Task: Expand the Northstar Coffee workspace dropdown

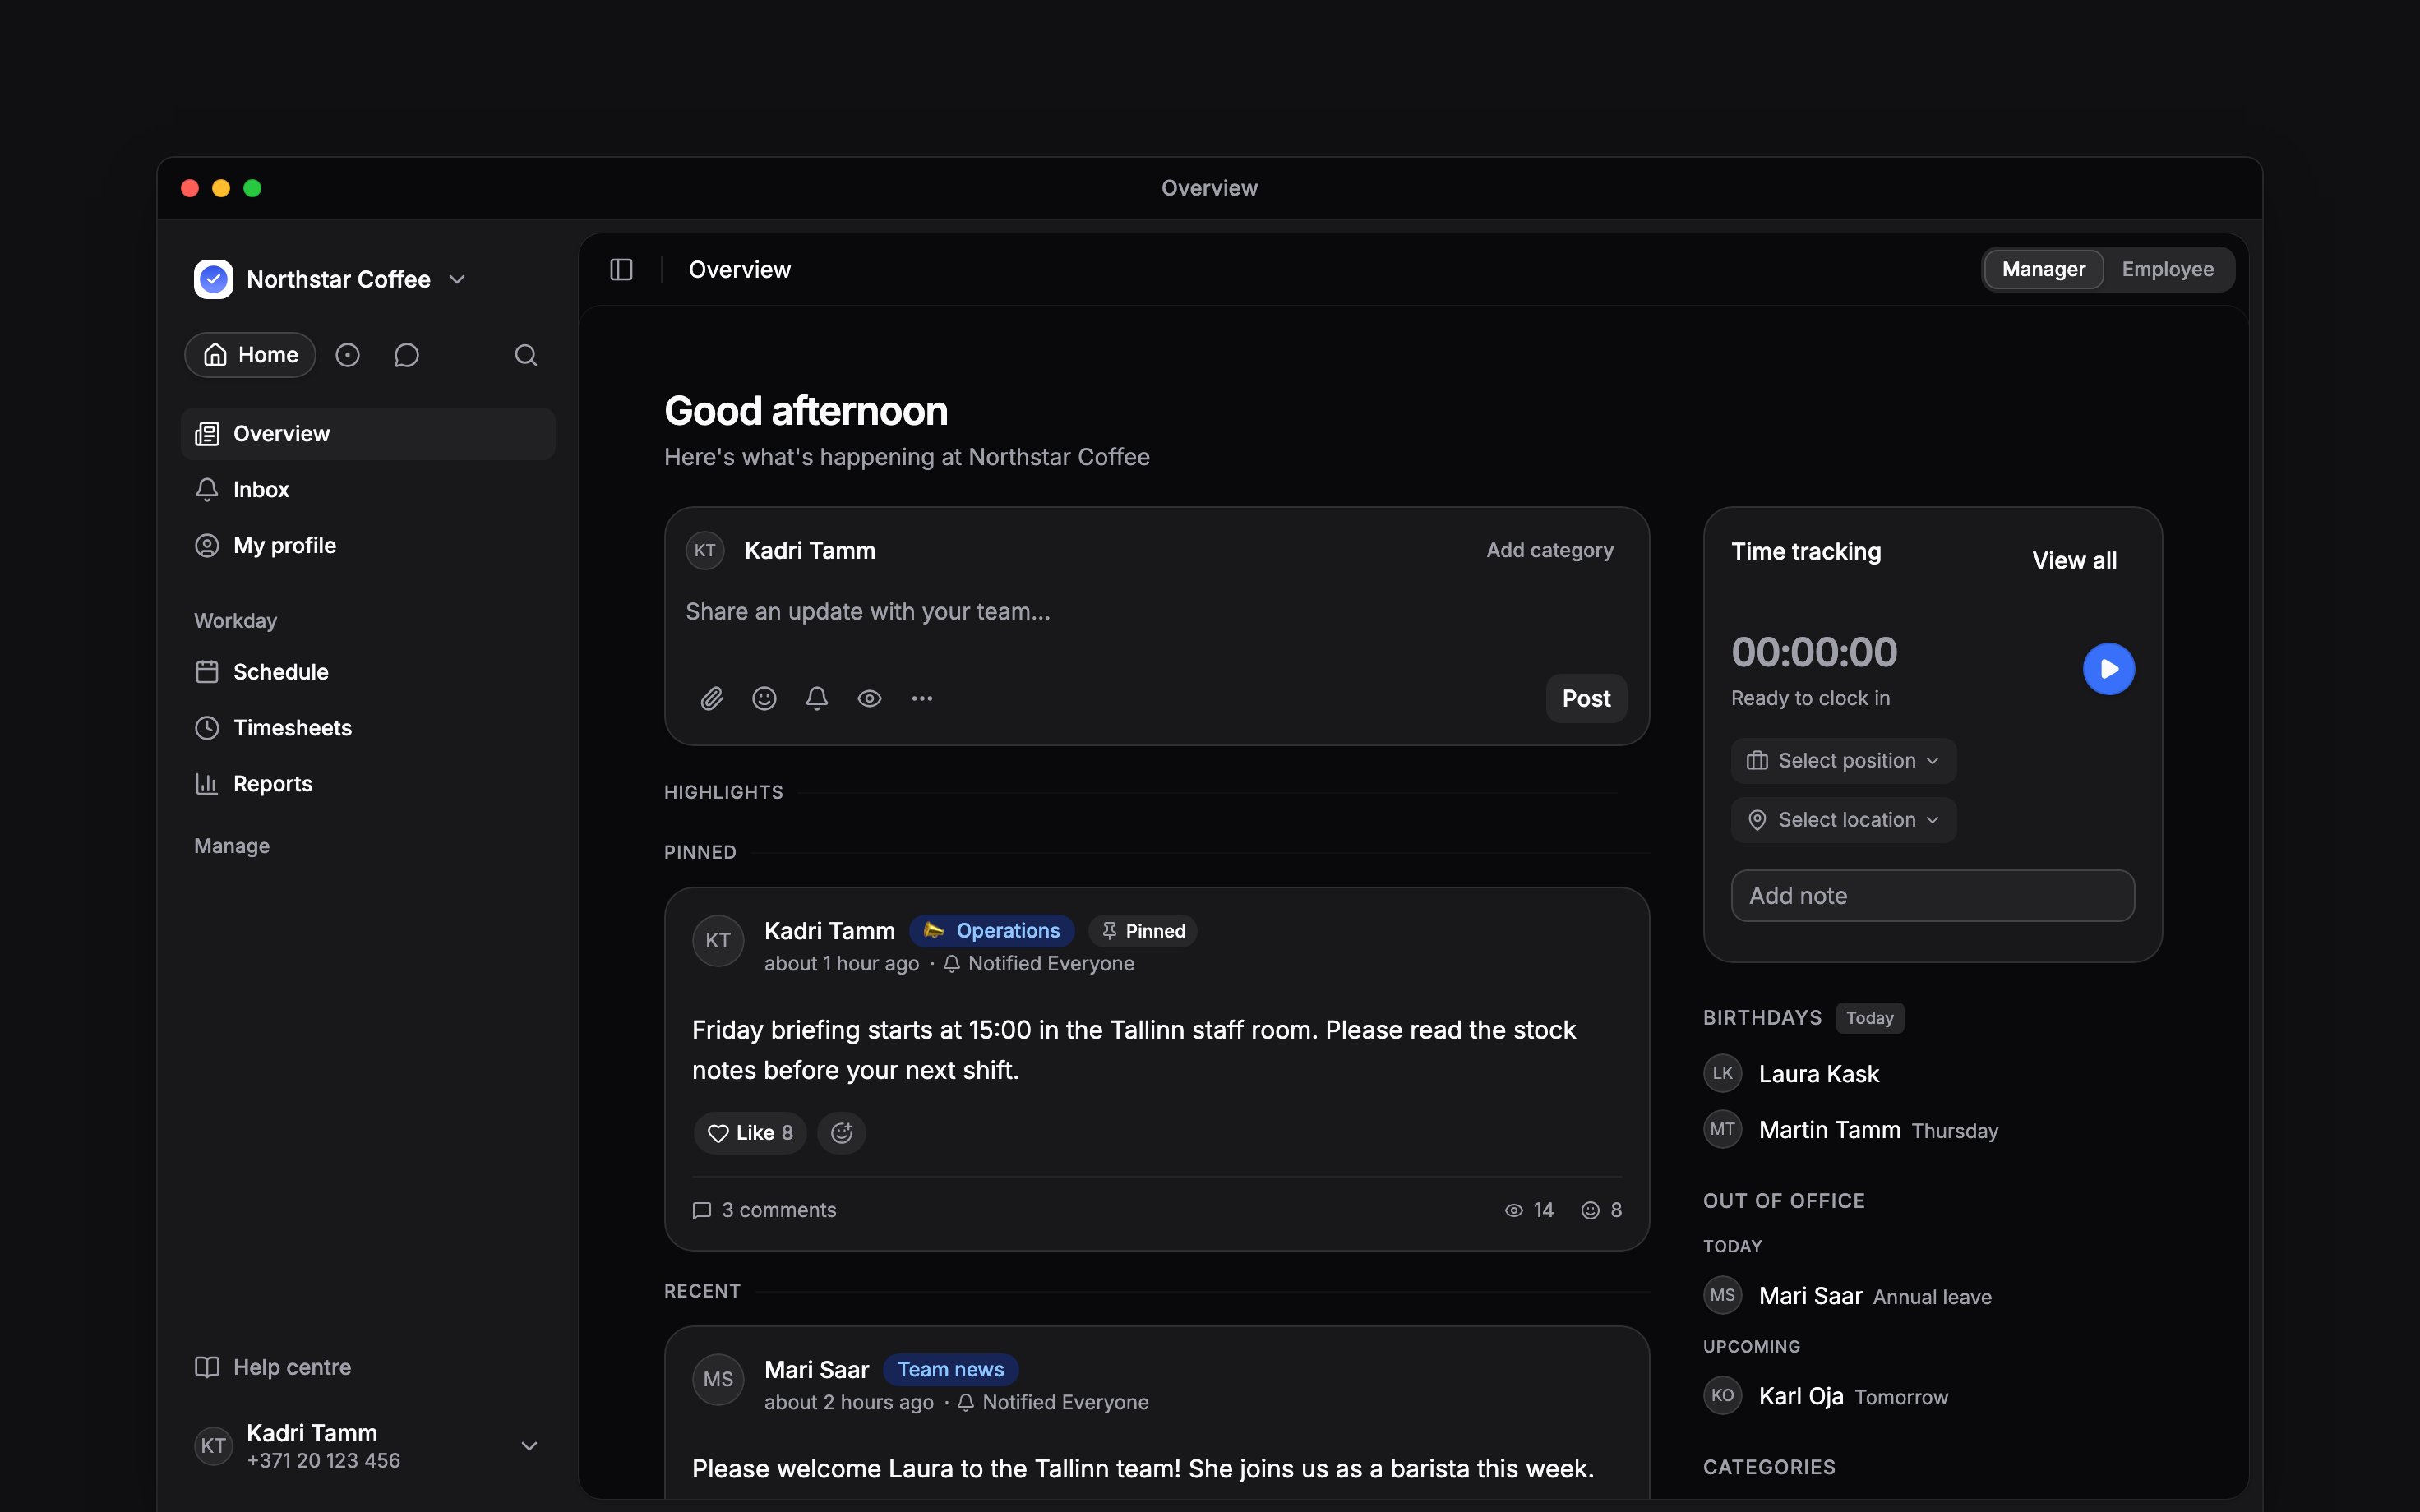Action: click(457, 279)
